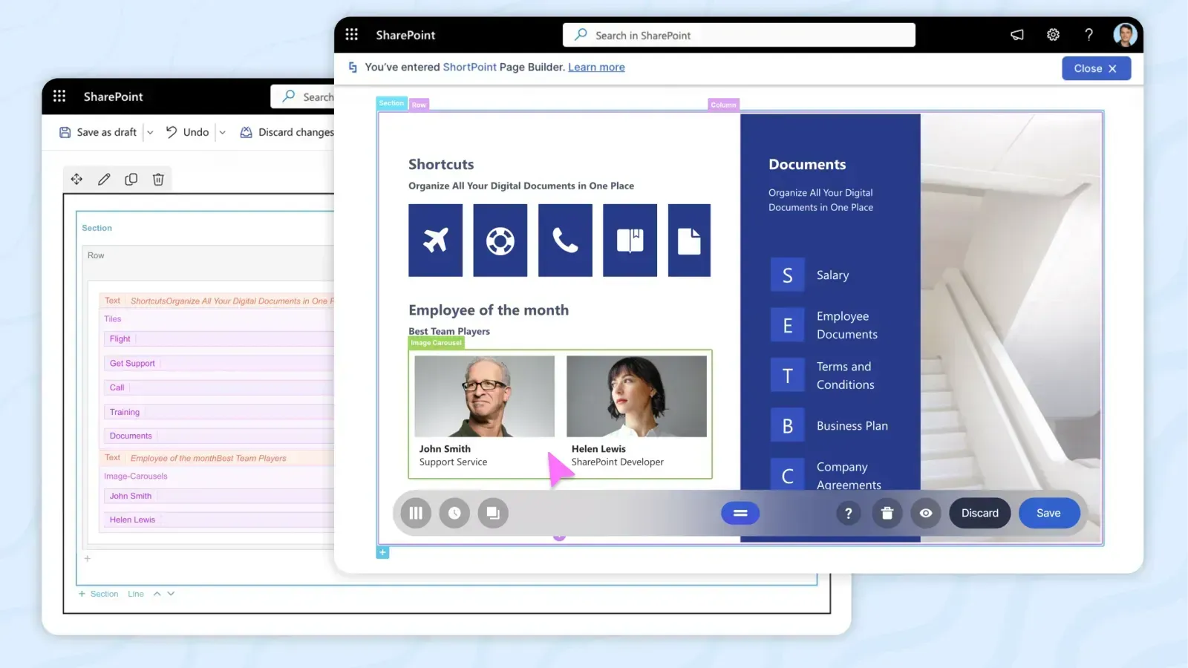
Task: Open SharePoint settings gear icon
Action: 1053,35
